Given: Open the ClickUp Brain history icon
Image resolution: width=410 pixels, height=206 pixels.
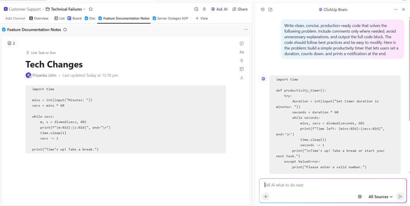Looking at the screenshot, I should [263, 9].
